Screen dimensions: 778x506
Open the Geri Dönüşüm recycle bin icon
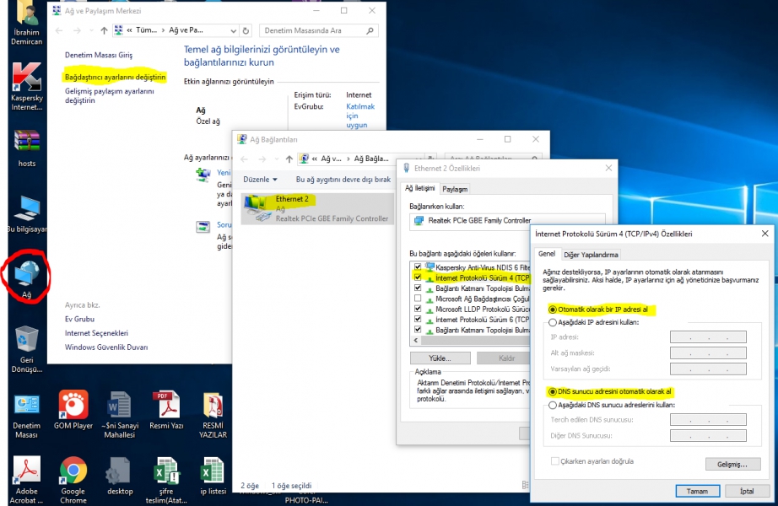[26, 339]
